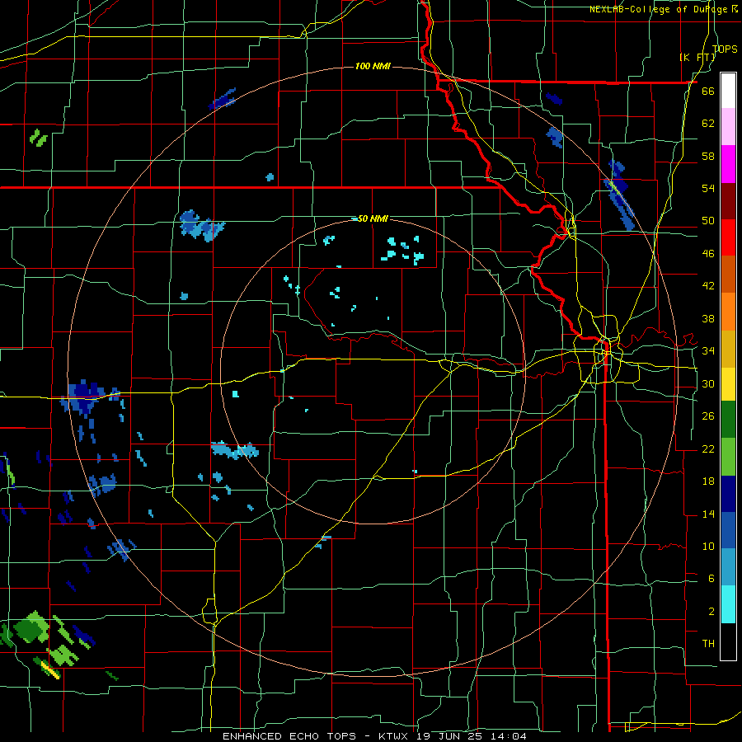The image size is (742, 742).
Task: Click the '6' legend scale label
Action: tap(711, 579)
